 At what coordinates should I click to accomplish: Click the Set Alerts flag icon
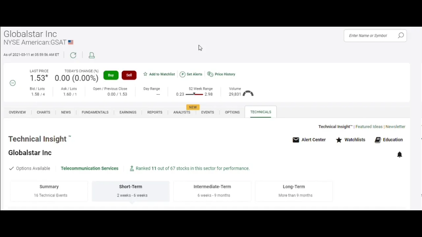[182, 74]
